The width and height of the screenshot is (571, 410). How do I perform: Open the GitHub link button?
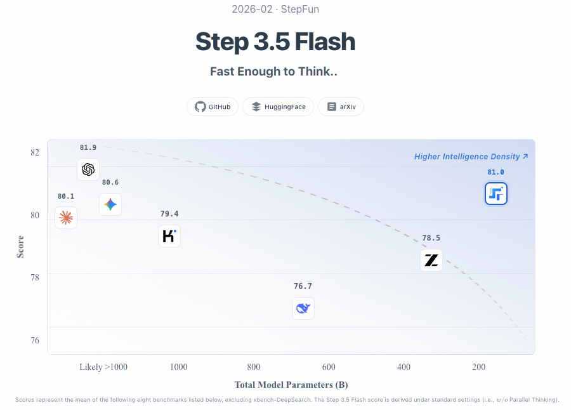point(213,107)
